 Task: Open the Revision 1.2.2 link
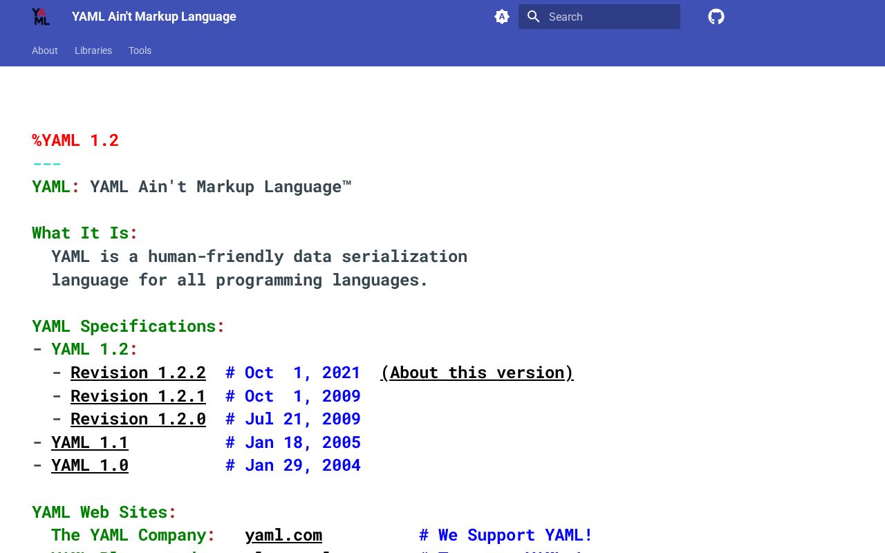138,373
